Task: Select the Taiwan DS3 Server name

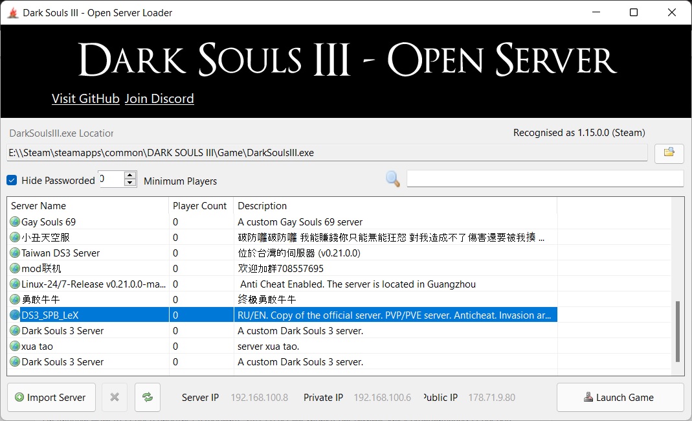Action: (60, 253)
